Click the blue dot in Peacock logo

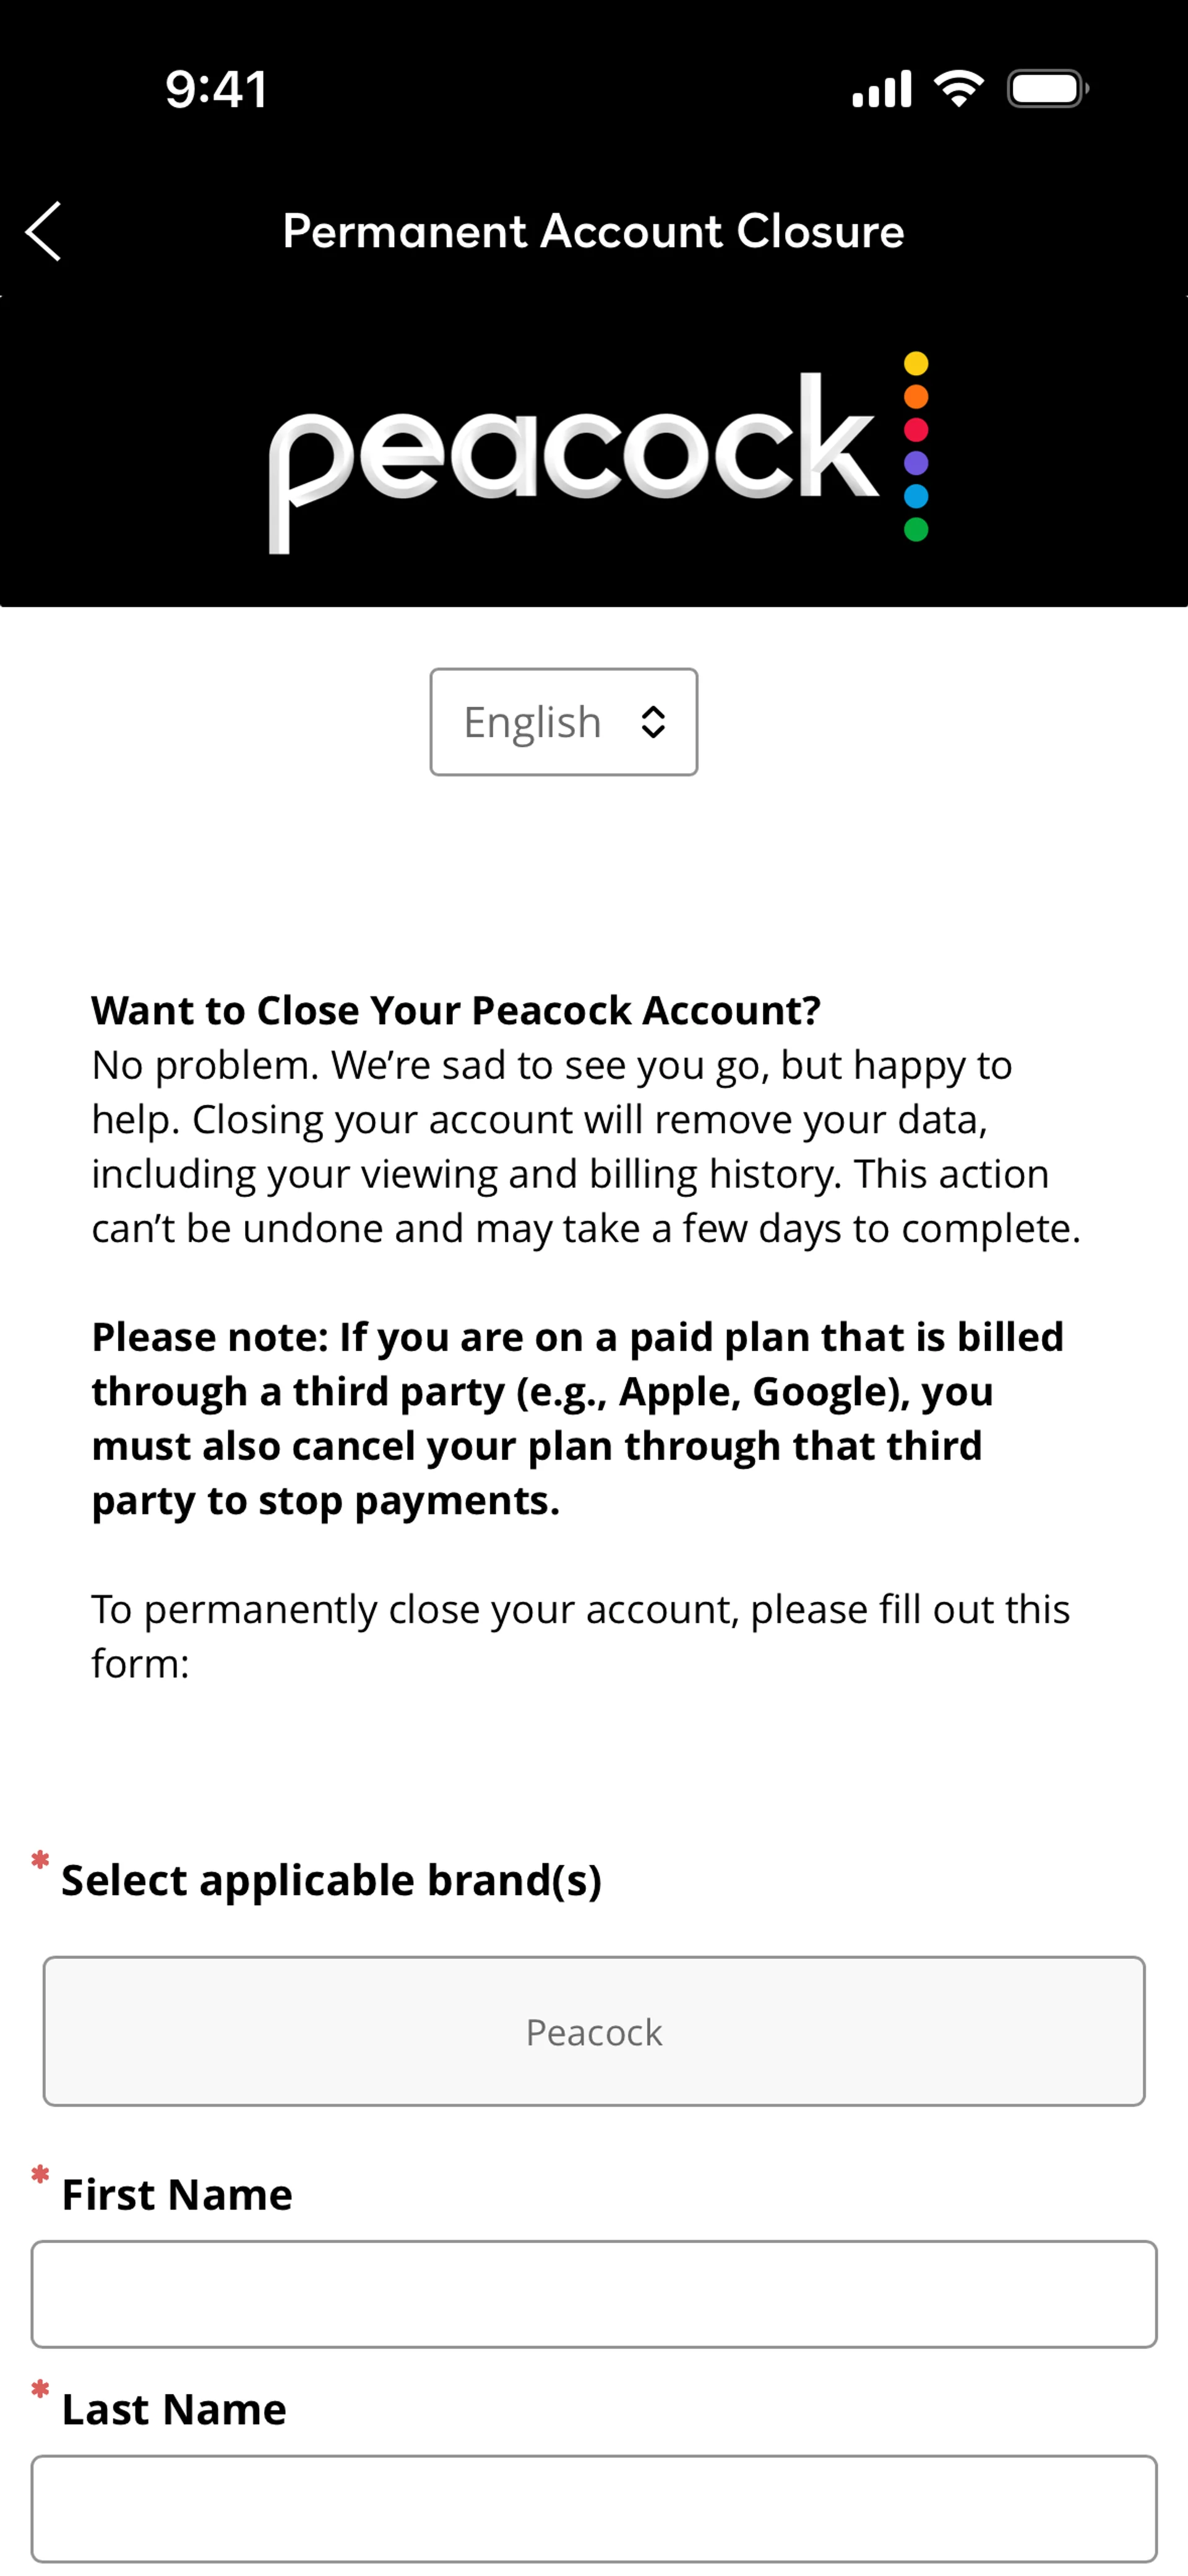(x=916, y=496)
